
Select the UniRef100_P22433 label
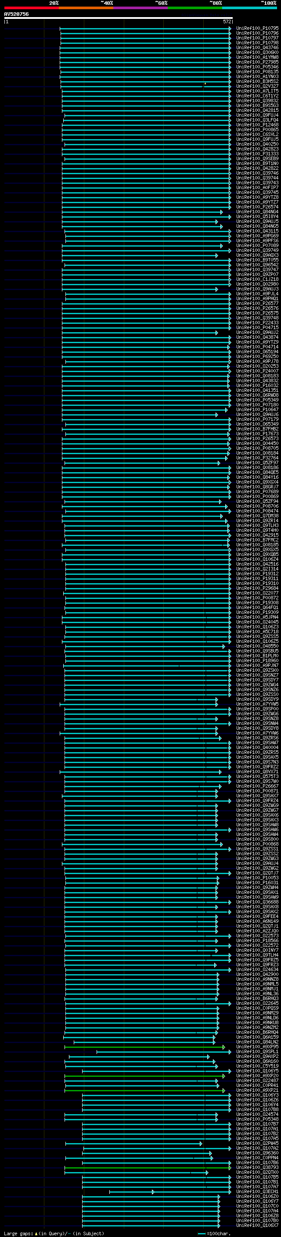click(x=257, y=323)
